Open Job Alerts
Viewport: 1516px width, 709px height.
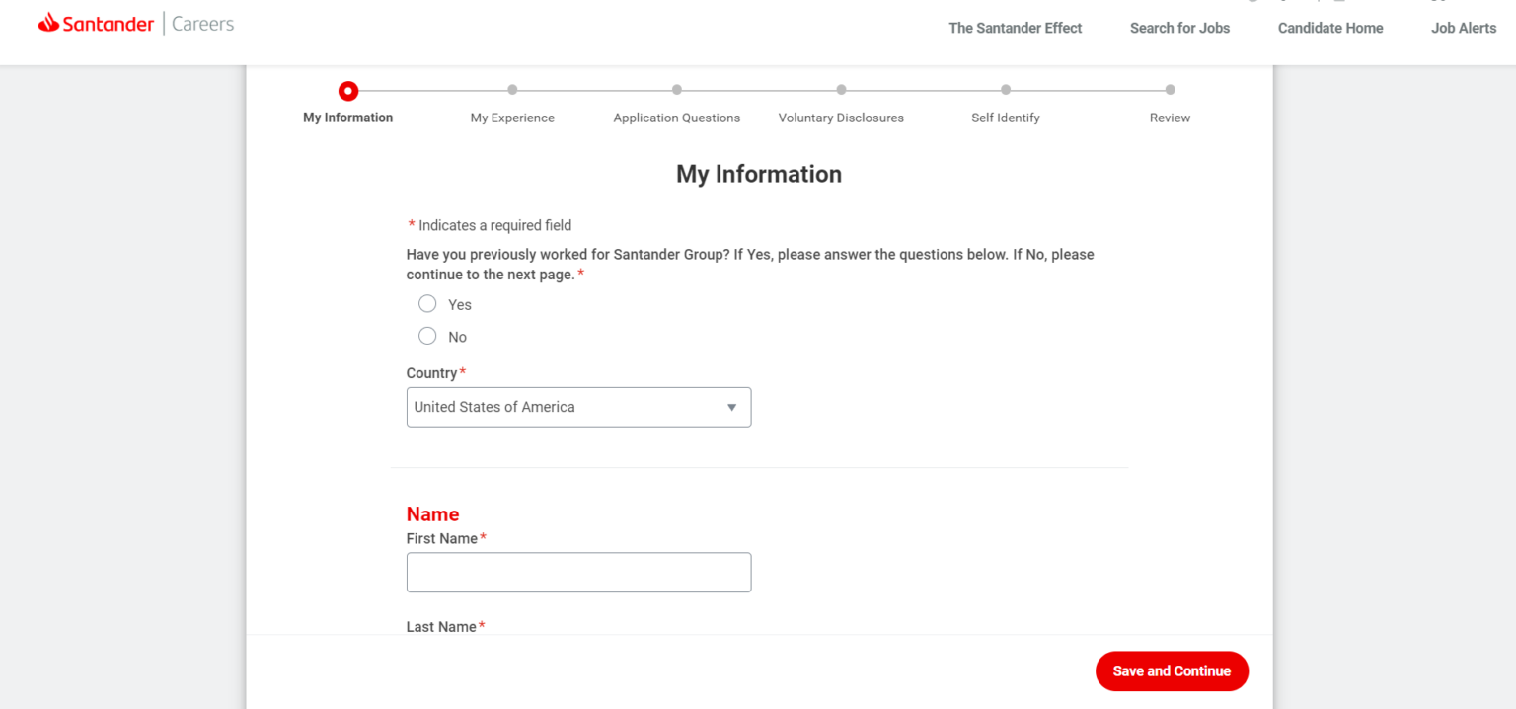tap(1464, 28)
